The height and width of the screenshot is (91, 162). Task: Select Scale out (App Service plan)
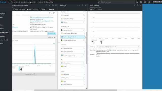coord(73,37)
